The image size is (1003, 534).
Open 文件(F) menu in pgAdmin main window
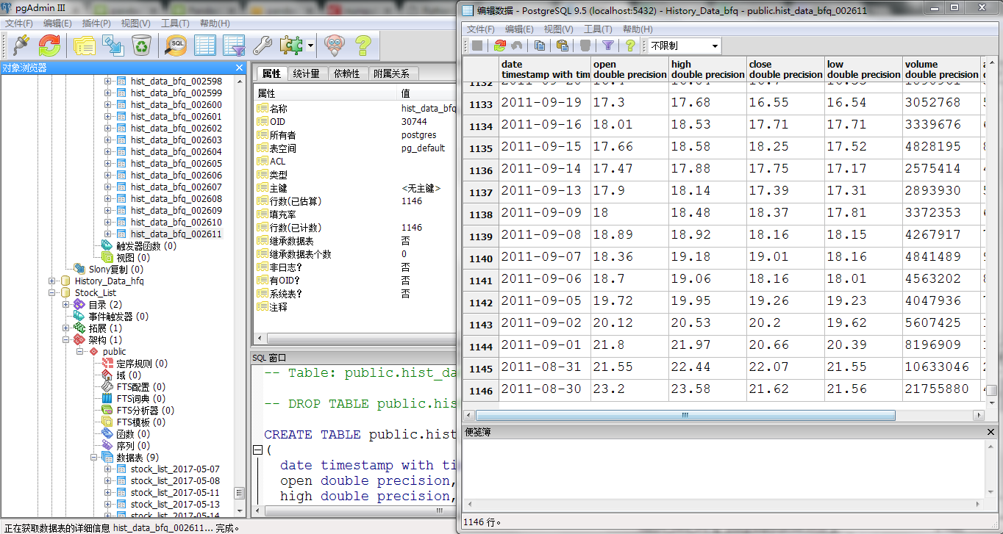[19, 24]
